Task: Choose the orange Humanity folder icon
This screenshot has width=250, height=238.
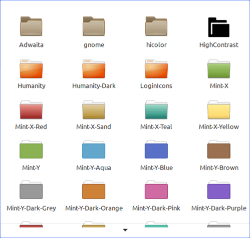Action: (x=31, y=68)
